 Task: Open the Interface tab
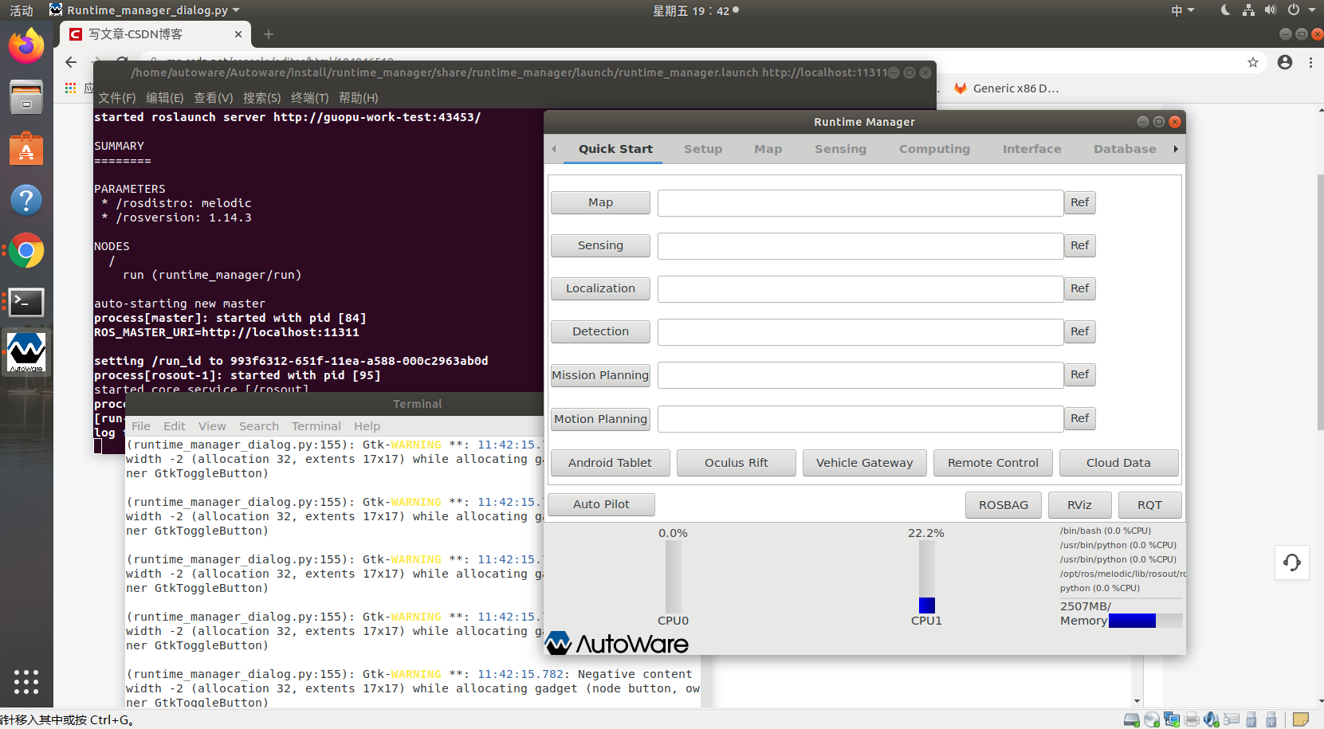1031,149
